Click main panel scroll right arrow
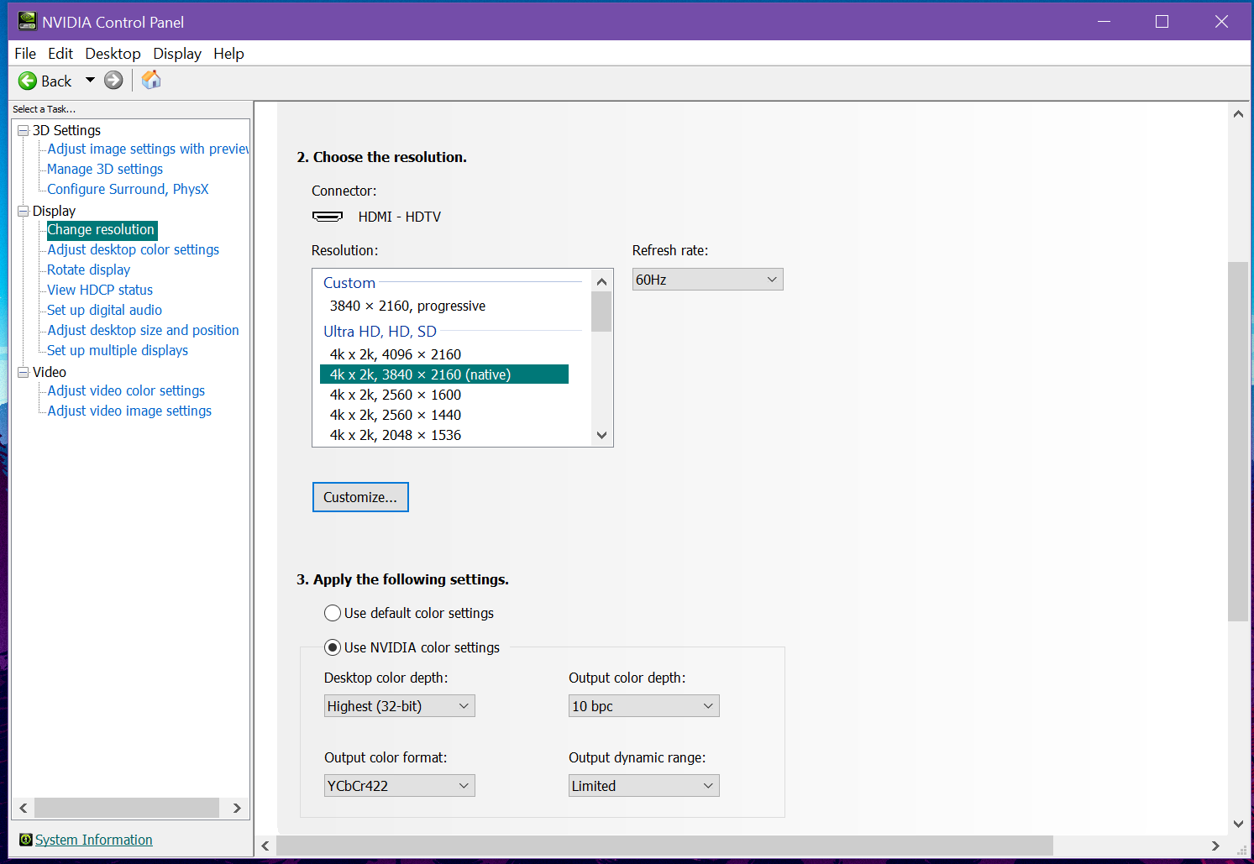The height and width of the screenshot is (864, 1254). (x=1215, y=846)
